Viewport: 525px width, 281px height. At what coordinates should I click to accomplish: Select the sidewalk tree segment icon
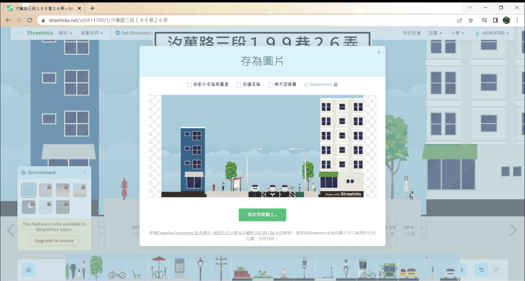click(96, 268)
